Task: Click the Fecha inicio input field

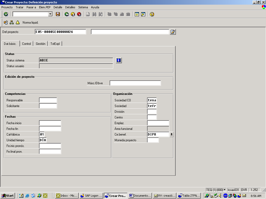Action: tap(50, 123)
